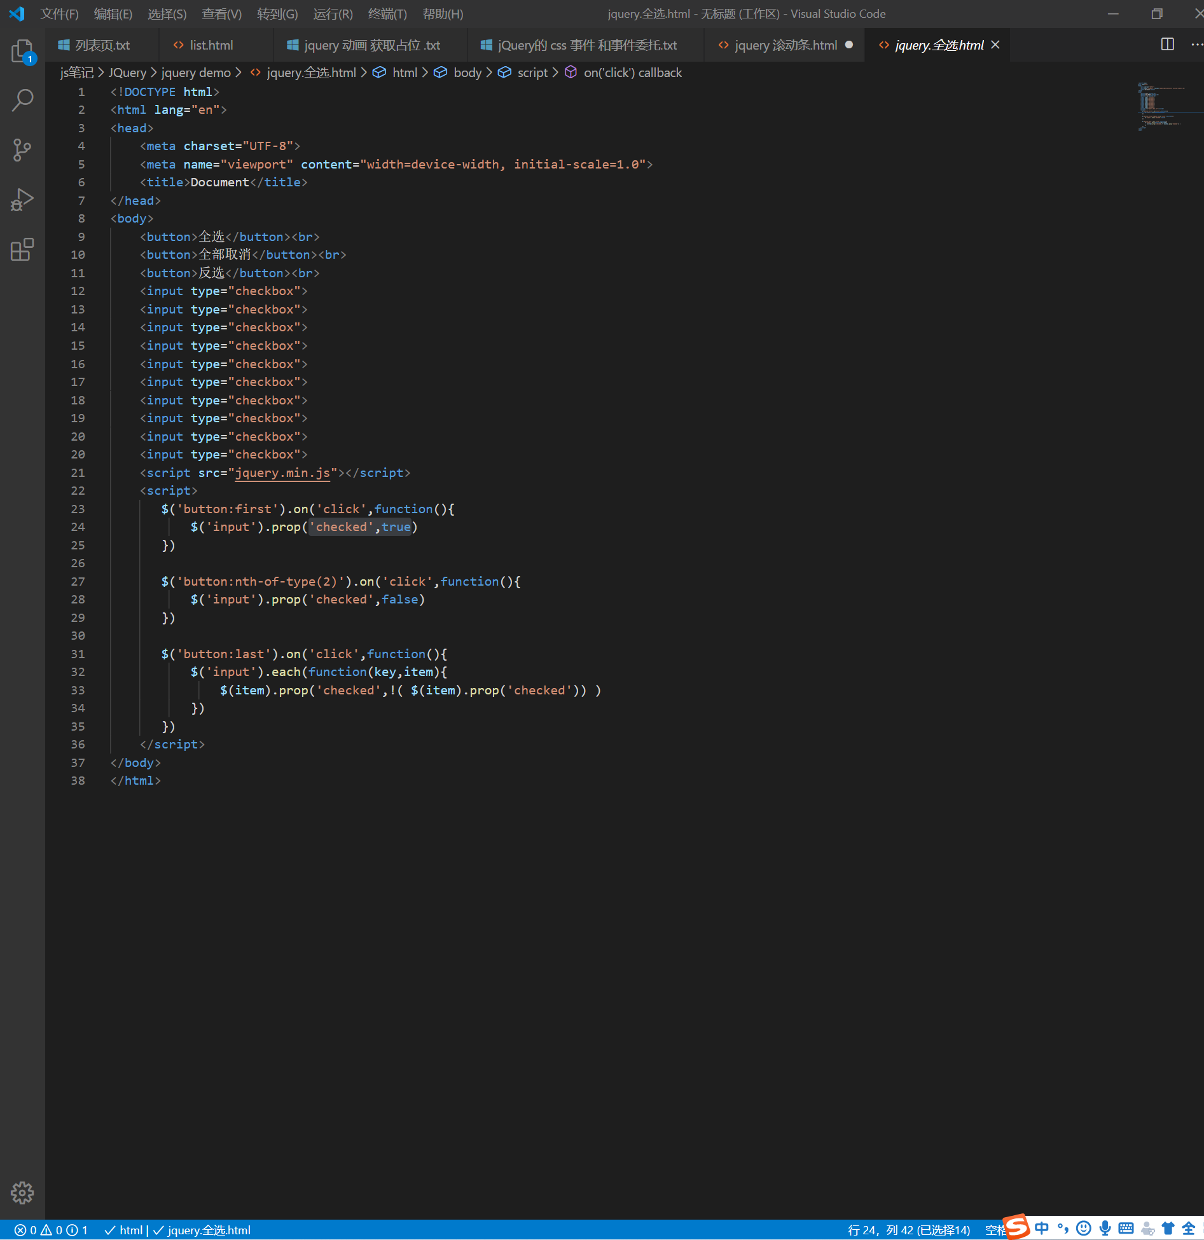The image size is (1204, 1240).
Task: Open the editor More Actions ellipsis
Action: point(1196,45)
